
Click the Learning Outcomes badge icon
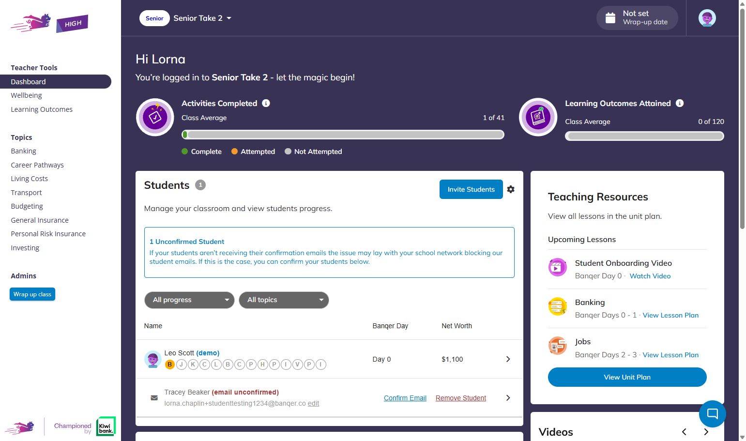[538, 117]
